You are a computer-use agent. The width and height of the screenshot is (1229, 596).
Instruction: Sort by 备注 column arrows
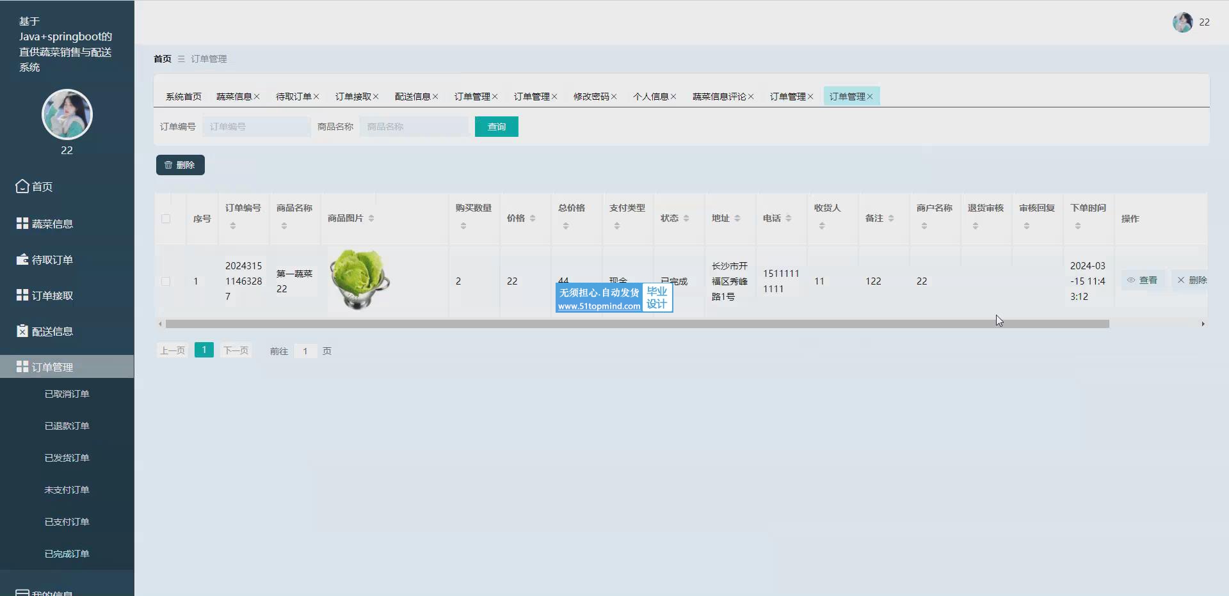[891, 218]
